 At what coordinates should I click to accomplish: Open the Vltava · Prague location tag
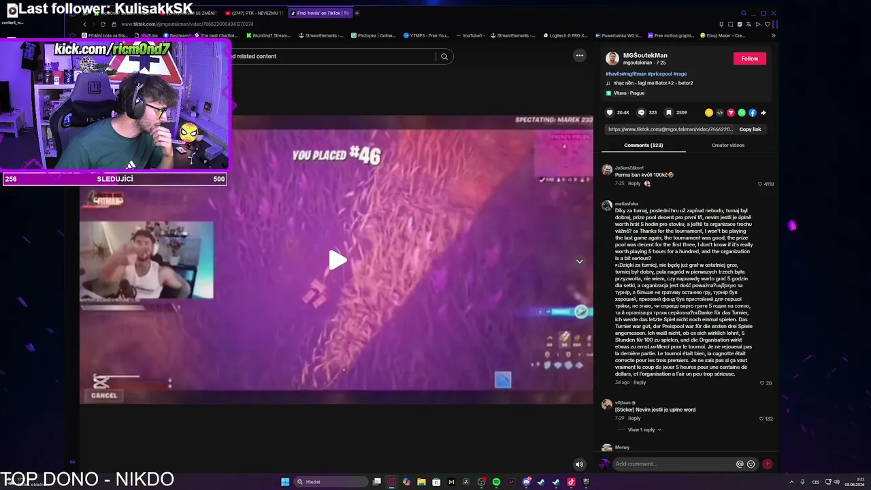625,93
